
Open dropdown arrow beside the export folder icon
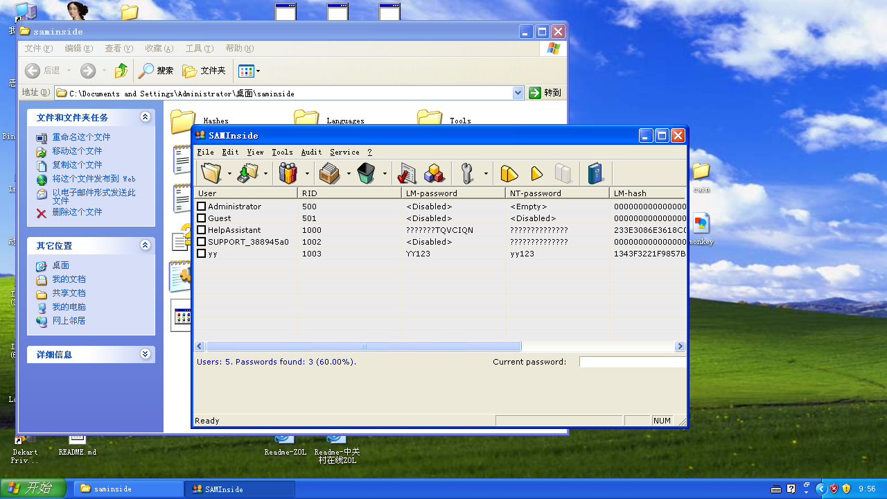(265, 173)
